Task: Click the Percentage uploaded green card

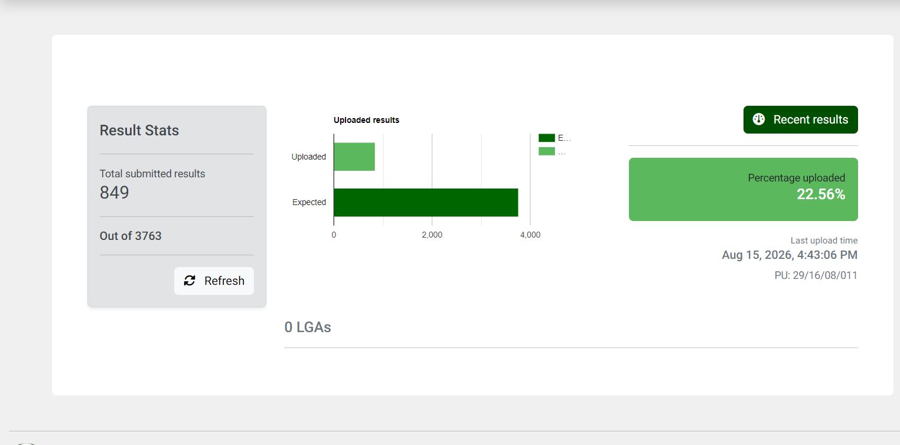Action: point(743,189)
